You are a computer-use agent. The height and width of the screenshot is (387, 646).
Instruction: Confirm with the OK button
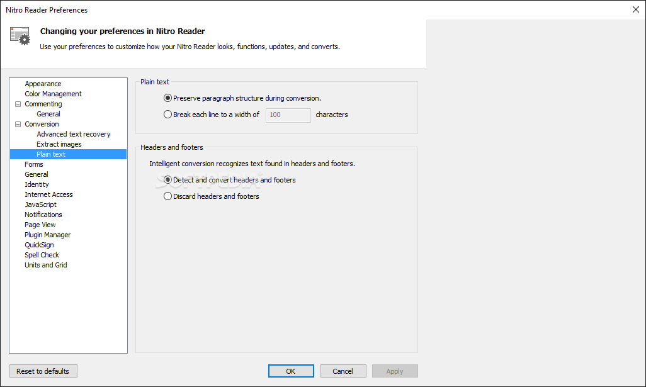click(291, 371)
